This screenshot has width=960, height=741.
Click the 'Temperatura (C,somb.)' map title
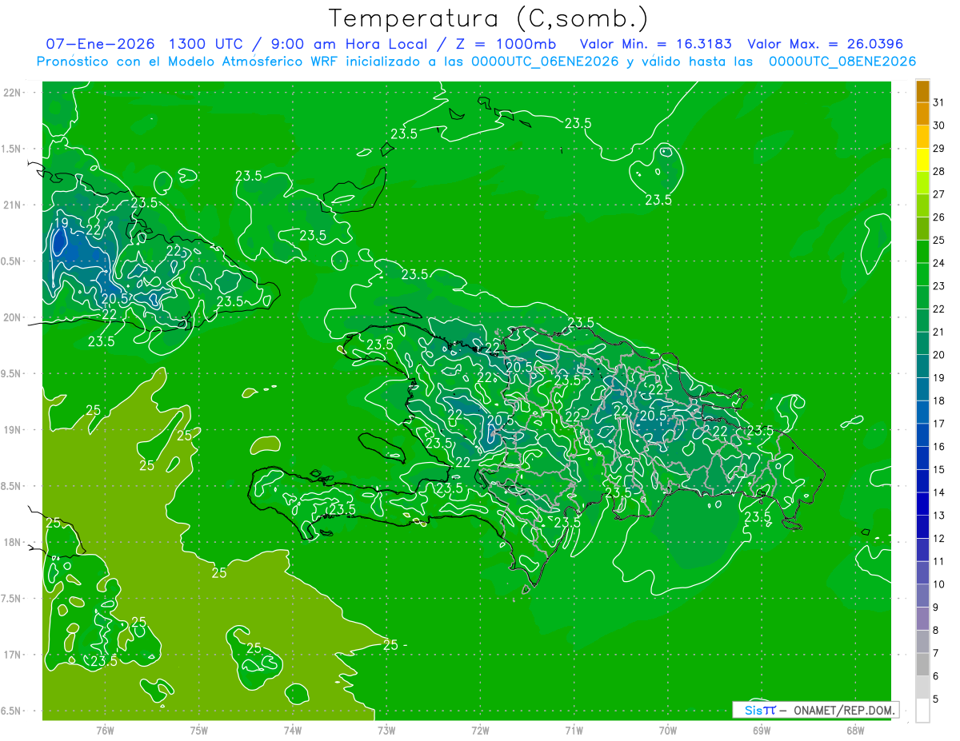489,18
